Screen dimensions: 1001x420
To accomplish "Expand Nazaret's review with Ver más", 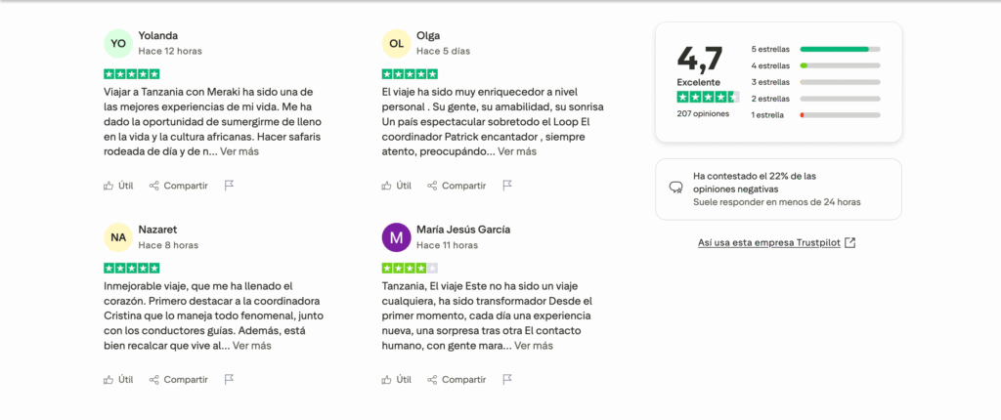I will pyautogui.click(x=251, y=345).
